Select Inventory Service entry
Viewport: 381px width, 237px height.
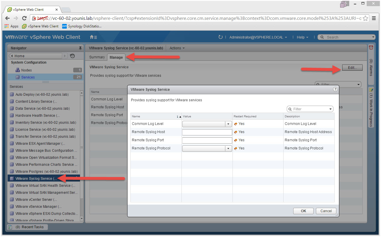pyautogui.click(x=43, y=123)
